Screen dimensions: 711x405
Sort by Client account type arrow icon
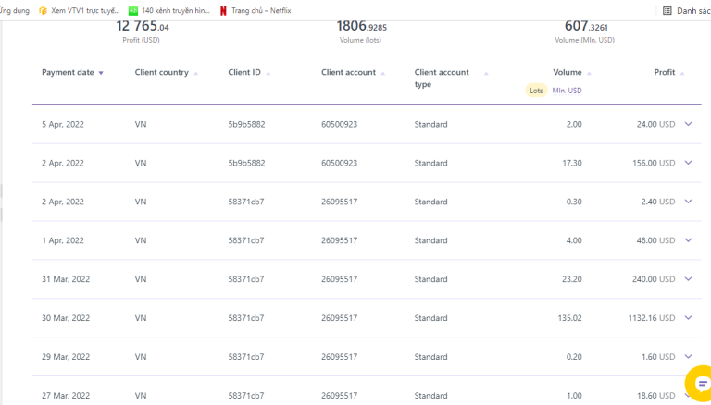[486, 73]
